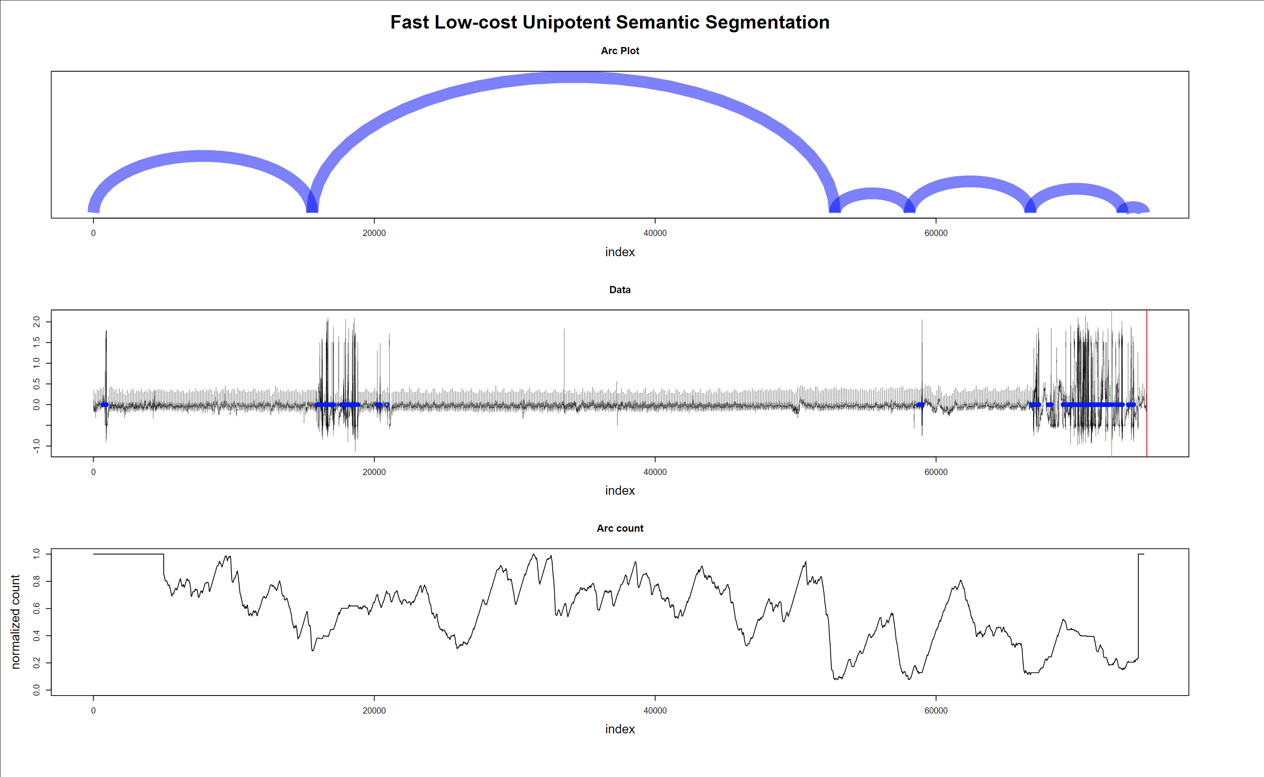Image resolution: width=1264 pixels, height=777 pixels.
Task: Click the top of the largest arc in the Arc Plot
Action: [573, 77]
